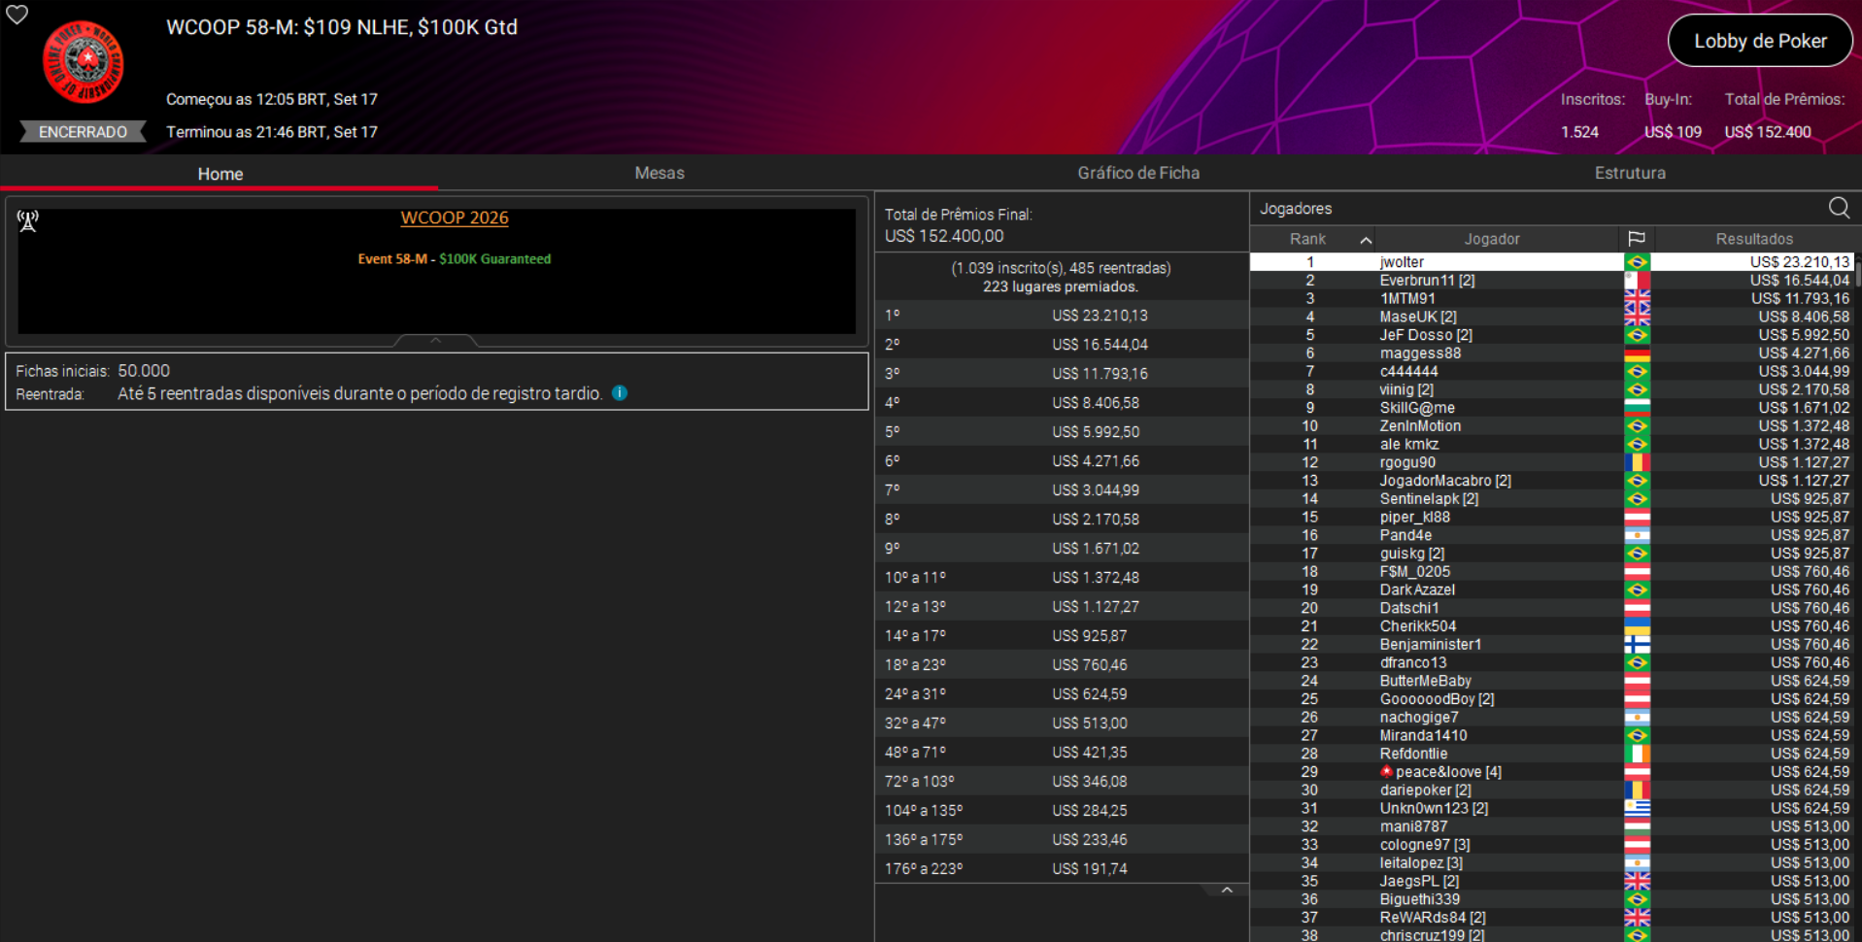This screenshot has width=1862, height=942.
Task: Click the 1º place prize US$ 23.210,13
Action: coord(1100,316)
